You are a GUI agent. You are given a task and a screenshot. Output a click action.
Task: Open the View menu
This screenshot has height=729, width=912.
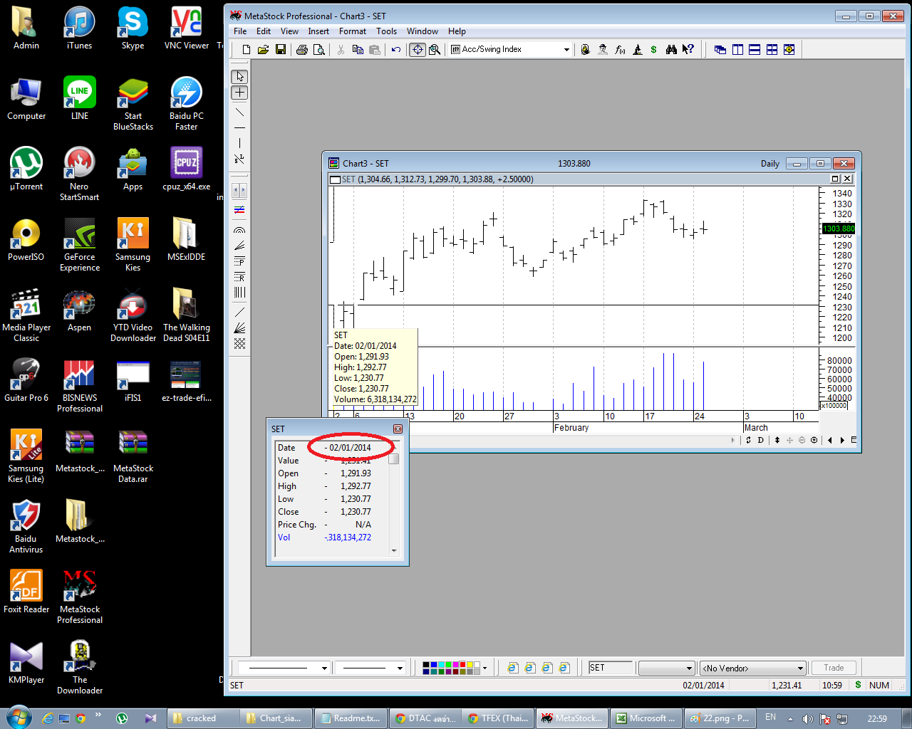pos(289,31)
